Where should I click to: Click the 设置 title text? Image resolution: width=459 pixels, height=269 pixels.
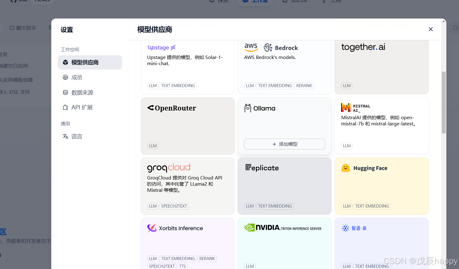67,30
